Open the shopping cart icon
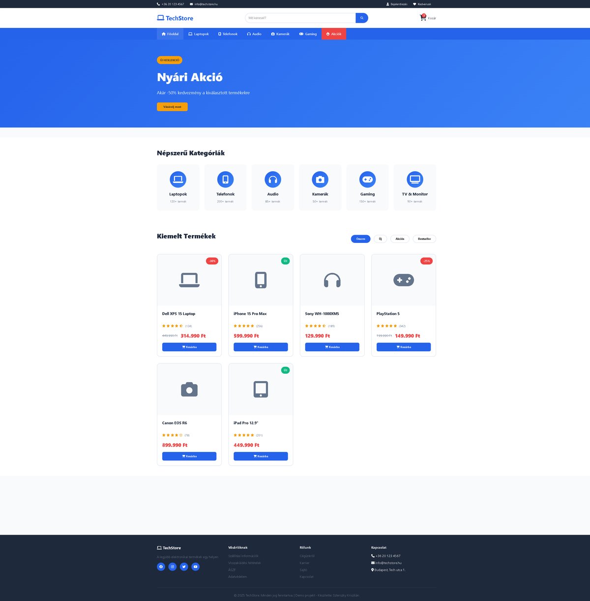This screenshot has width=590, height=601. [423, 18]
